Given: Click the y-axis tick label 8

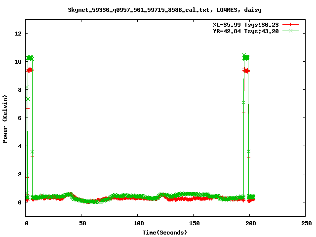Looking at the screenshot, I should pos(20,90).
